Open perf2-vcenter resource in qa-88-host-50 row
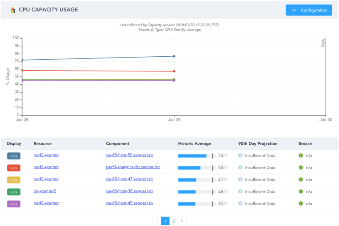The width and height of the screenshot is (339, 226). pyautogui.click(x=46, y=155)
